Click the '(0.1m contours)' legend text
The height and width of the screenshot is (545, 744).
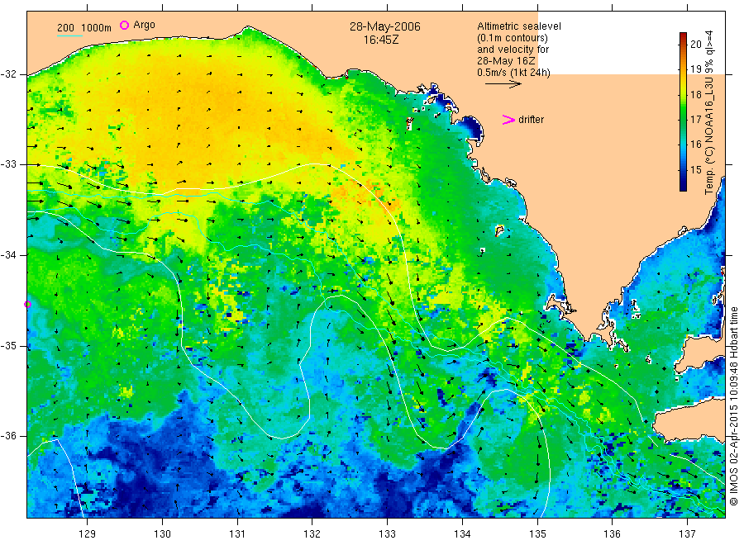513,38
